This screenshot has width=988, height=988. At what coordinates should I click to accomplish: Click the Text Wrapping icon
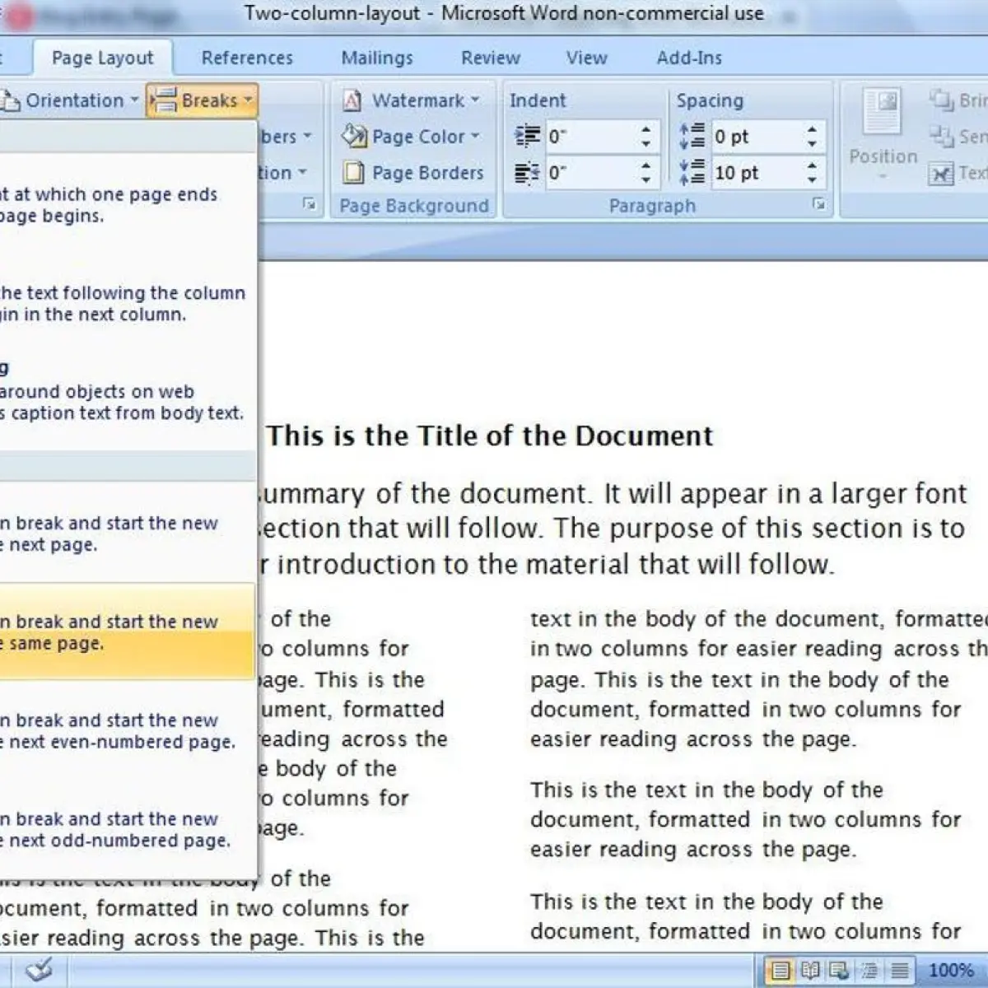941,173
